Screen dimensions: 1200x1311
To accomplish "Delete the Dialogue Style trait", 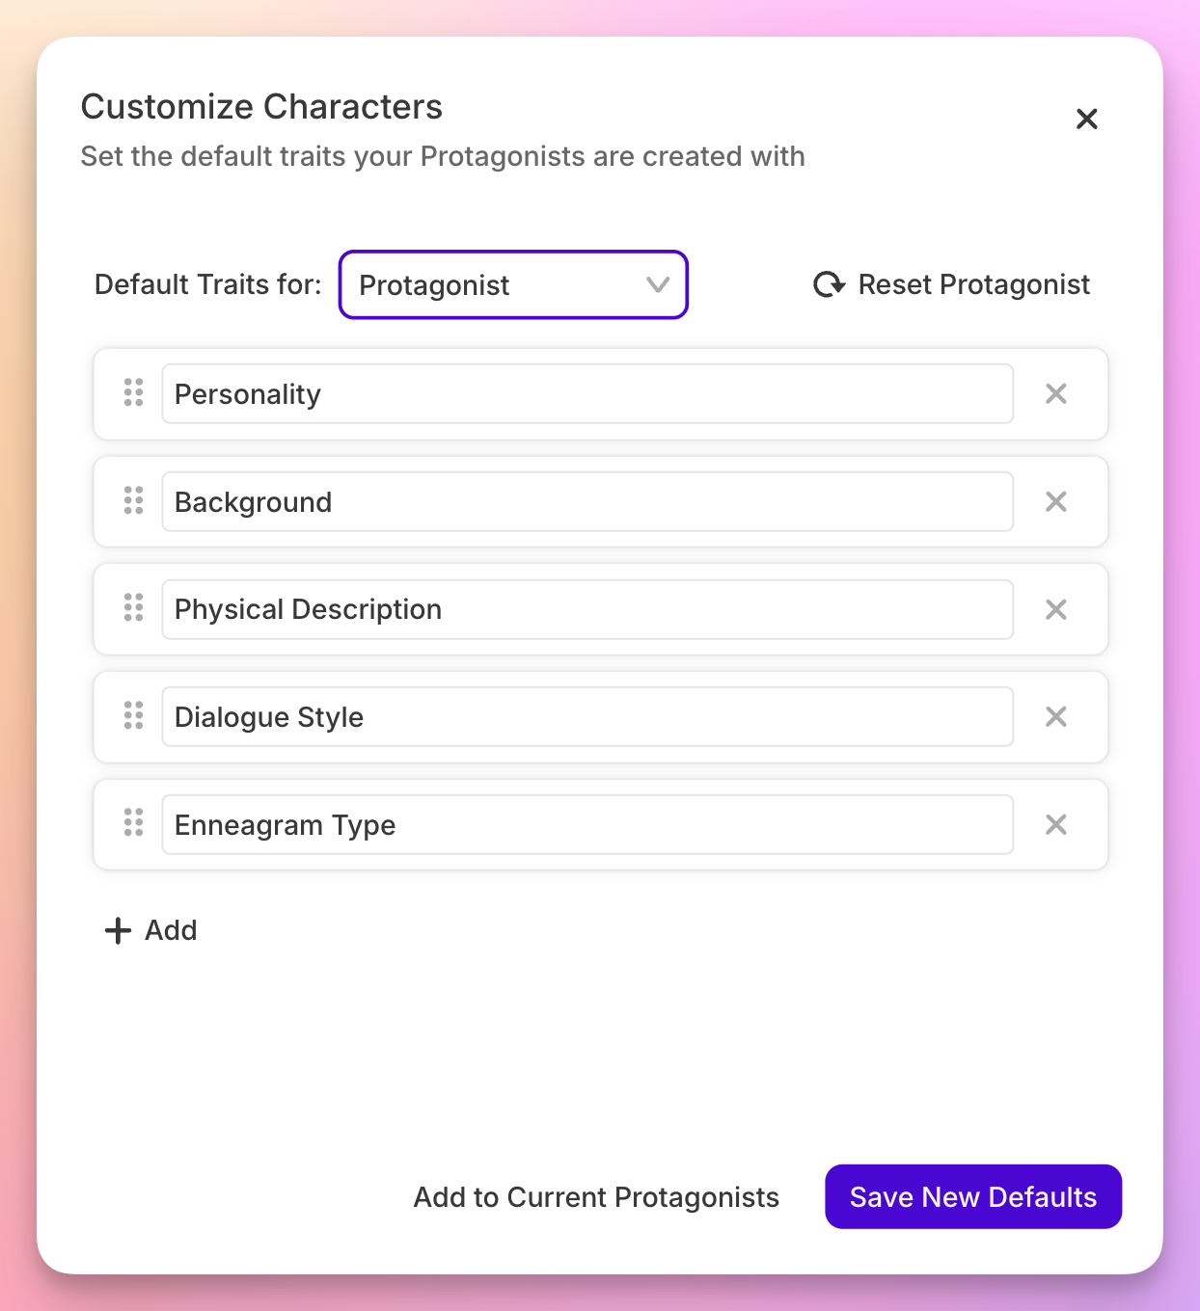I will (x=1056, y=716).
